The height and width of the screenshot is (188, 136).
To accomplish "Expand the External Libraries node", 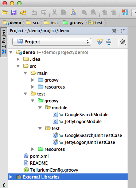I will pyautogui.click(x=11, y=177).
